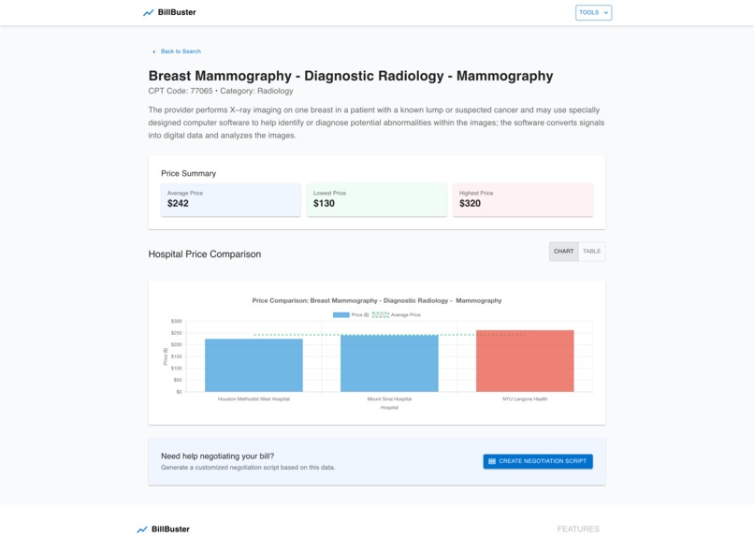Select the Highest Price $320 card
Image resolution: width=754 pixels, height=536 pixels.
pyautogui.click(x=523, y=200)
